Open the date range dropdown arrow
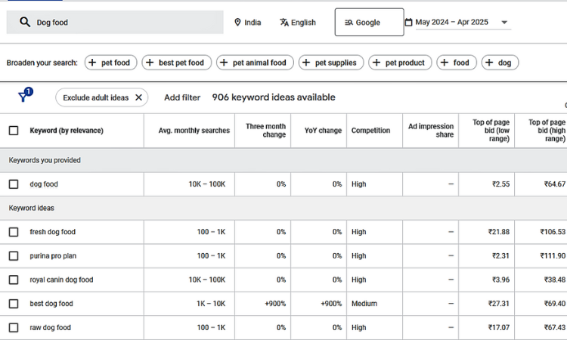This screenshot has width=567, height=340. pyautogui.click(x=504, y=23)
